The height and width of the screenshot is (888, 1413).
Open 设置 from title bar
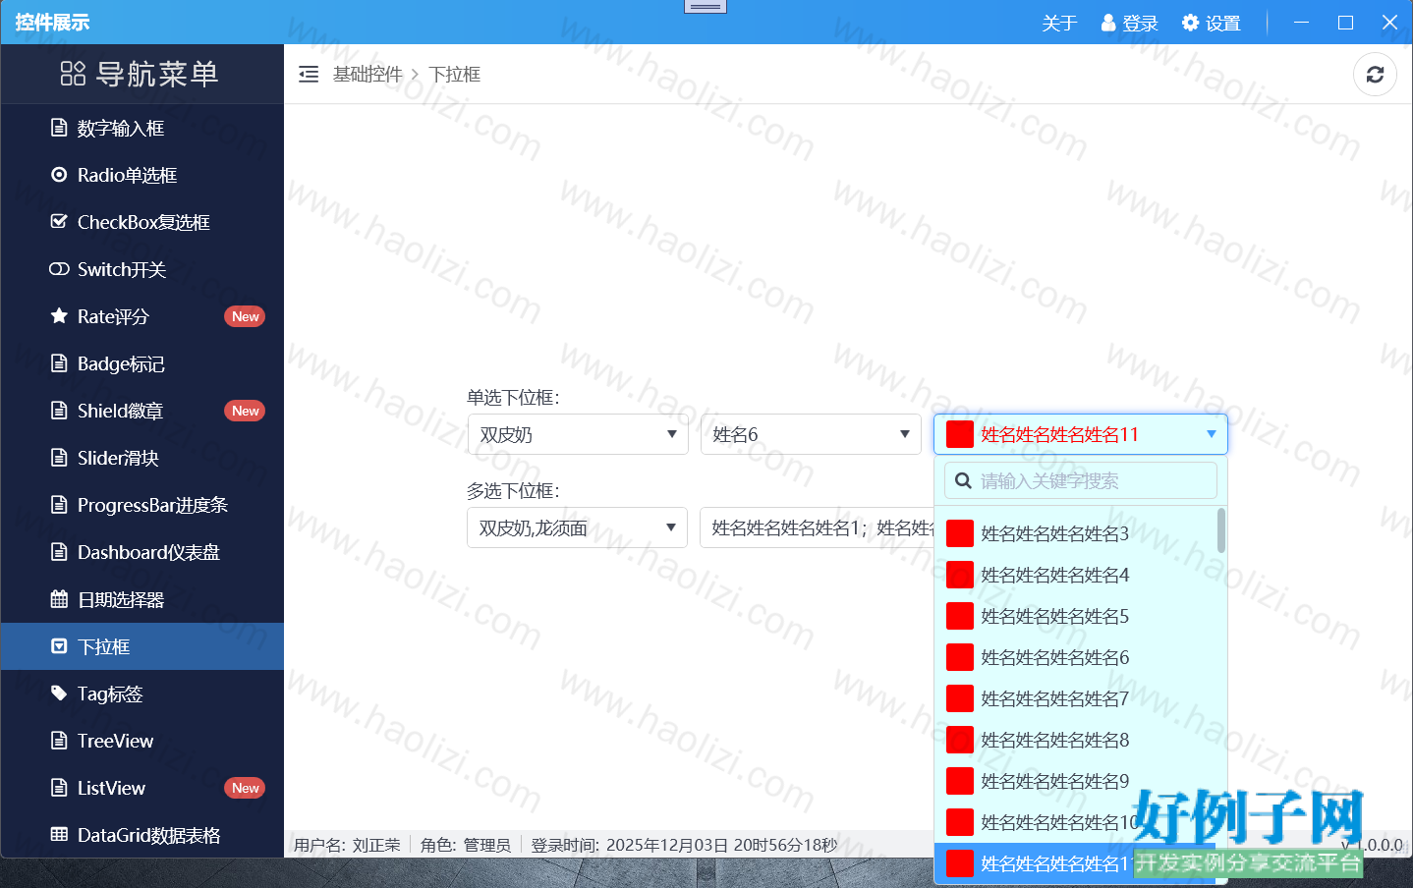pyautogui.click(x=1212, y=23)
